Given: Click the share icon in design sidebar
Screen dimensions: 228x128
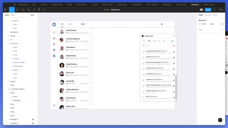Looking at the screenshot, I should [54, 33].
